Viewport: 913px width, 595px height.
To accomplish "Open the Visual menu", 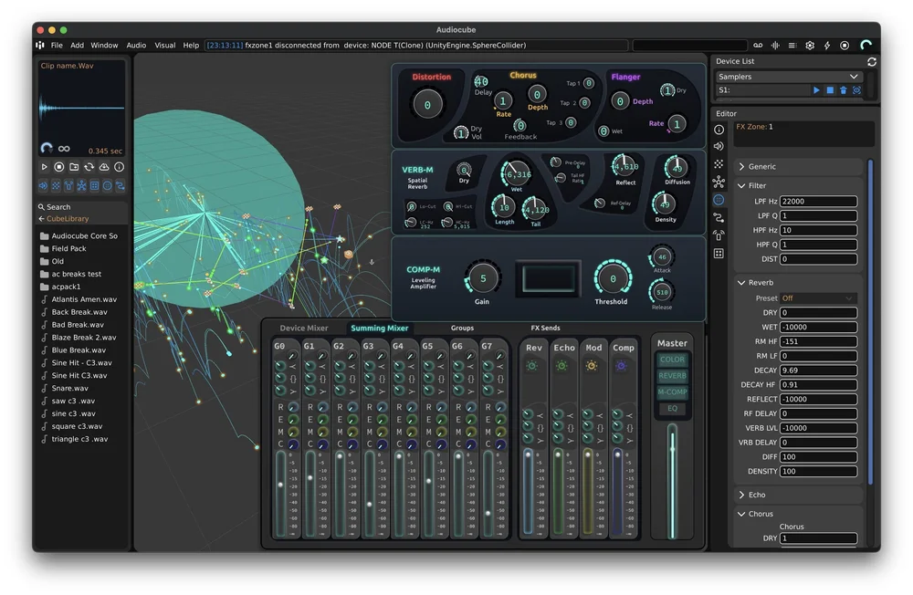I will tap(164, 46).
